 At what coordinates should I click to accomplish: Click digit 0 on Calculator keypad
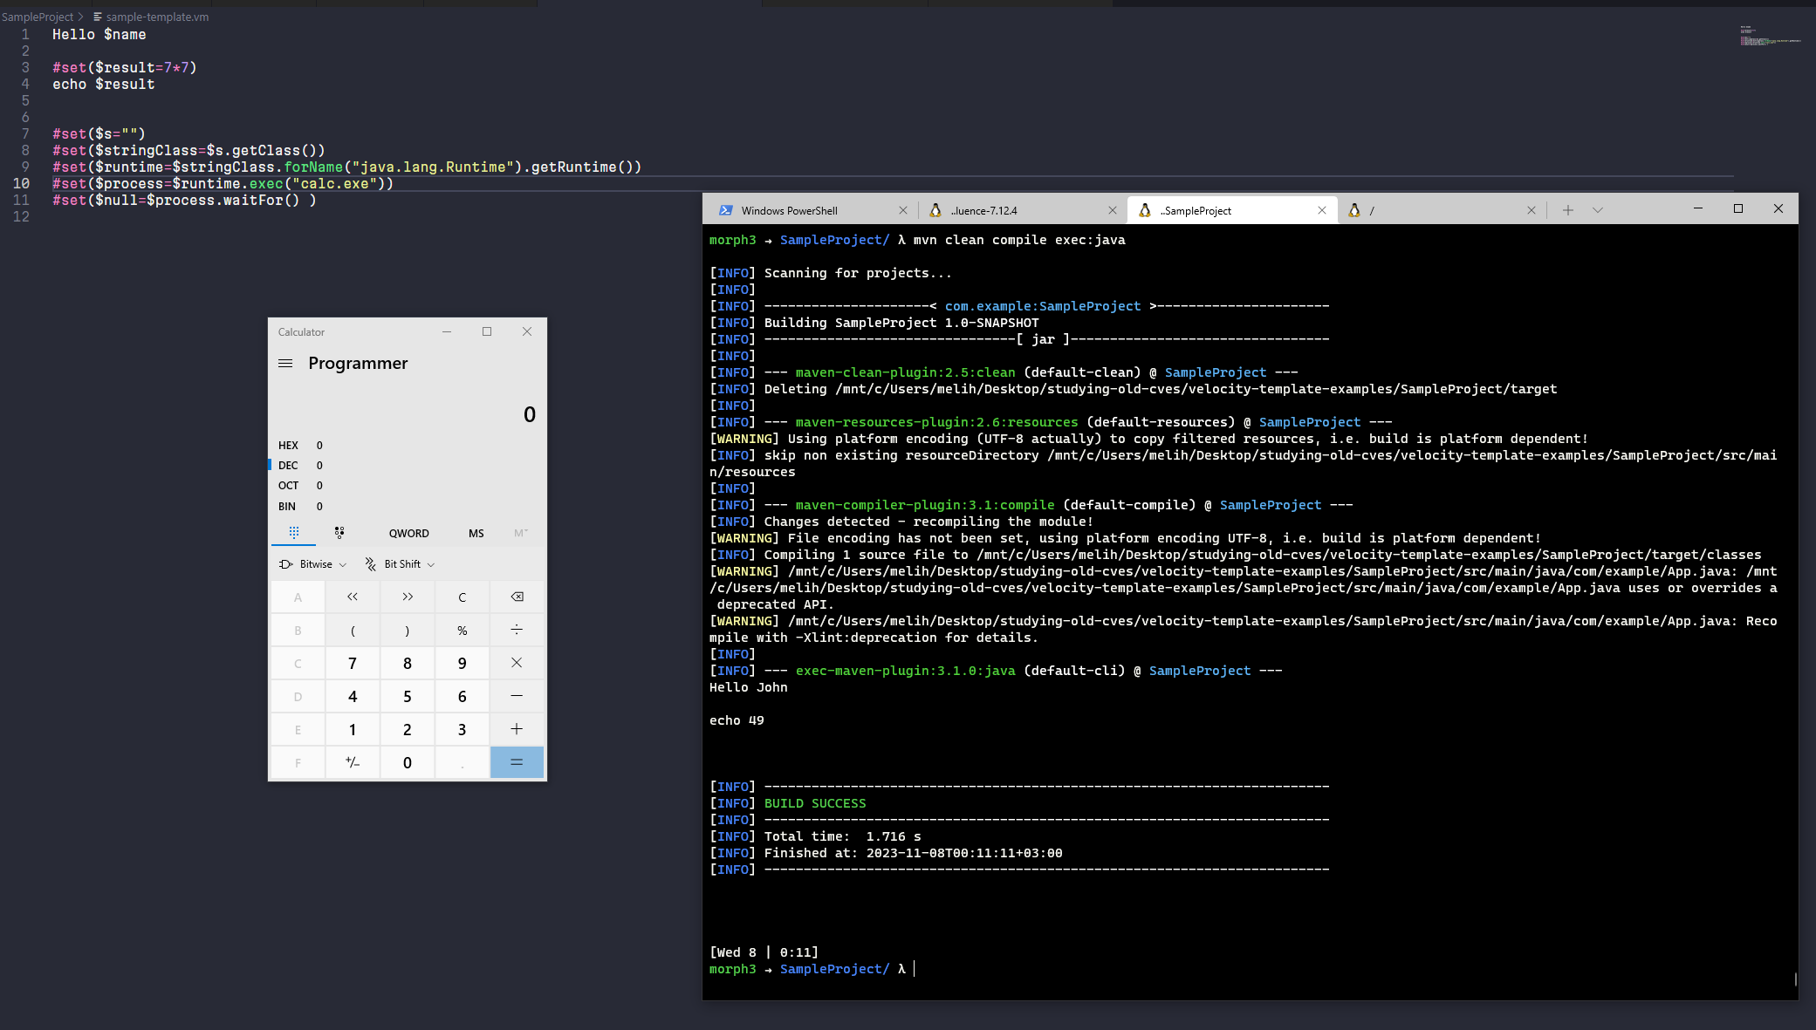[x=408, y=762]
